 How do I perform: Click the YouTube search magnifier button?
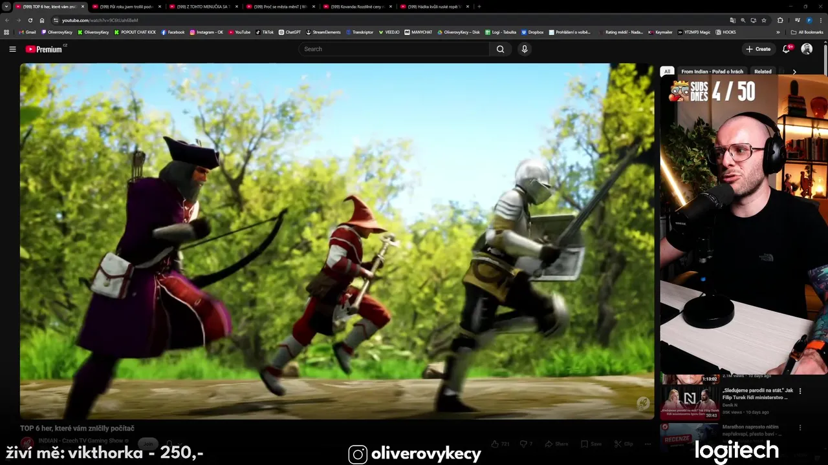click(500, 49)
